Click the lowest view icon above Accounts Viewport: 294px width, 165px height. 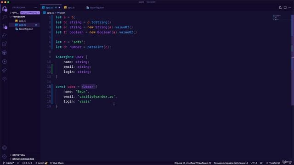click(x=5, y=79)
